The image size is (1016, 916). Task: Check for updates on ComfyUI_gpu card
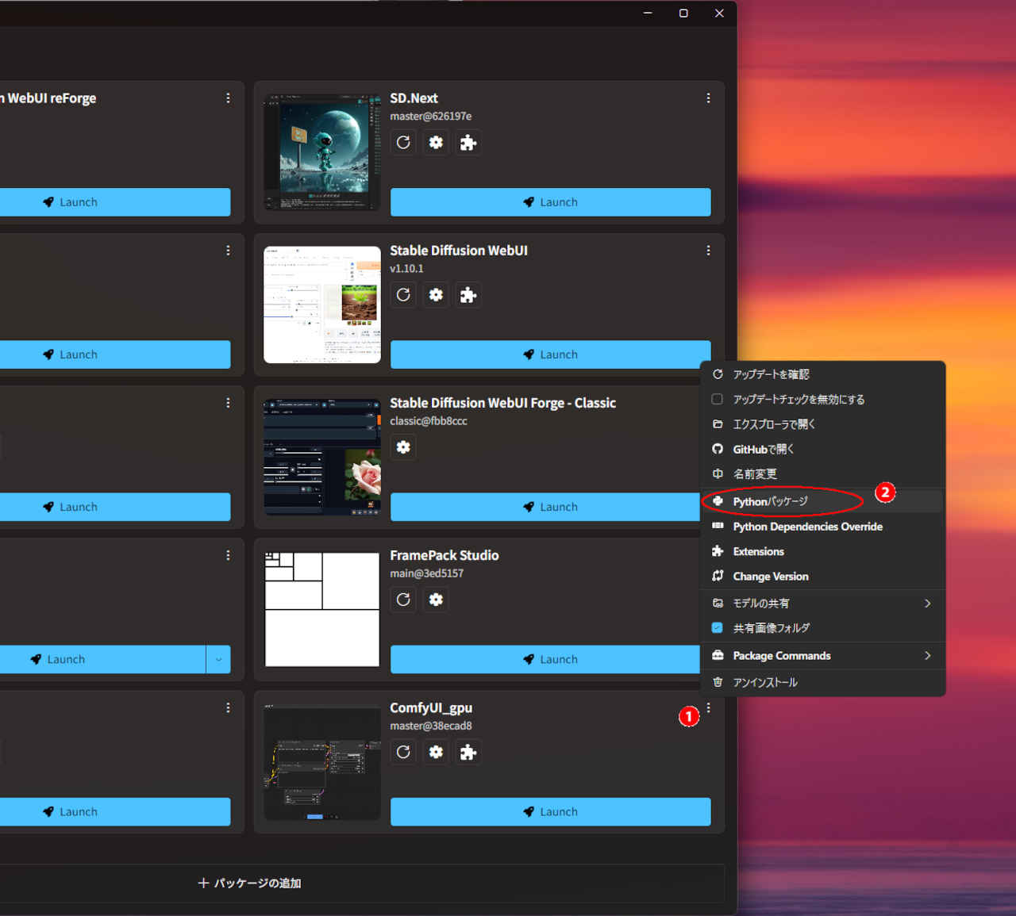pos(403,752)
